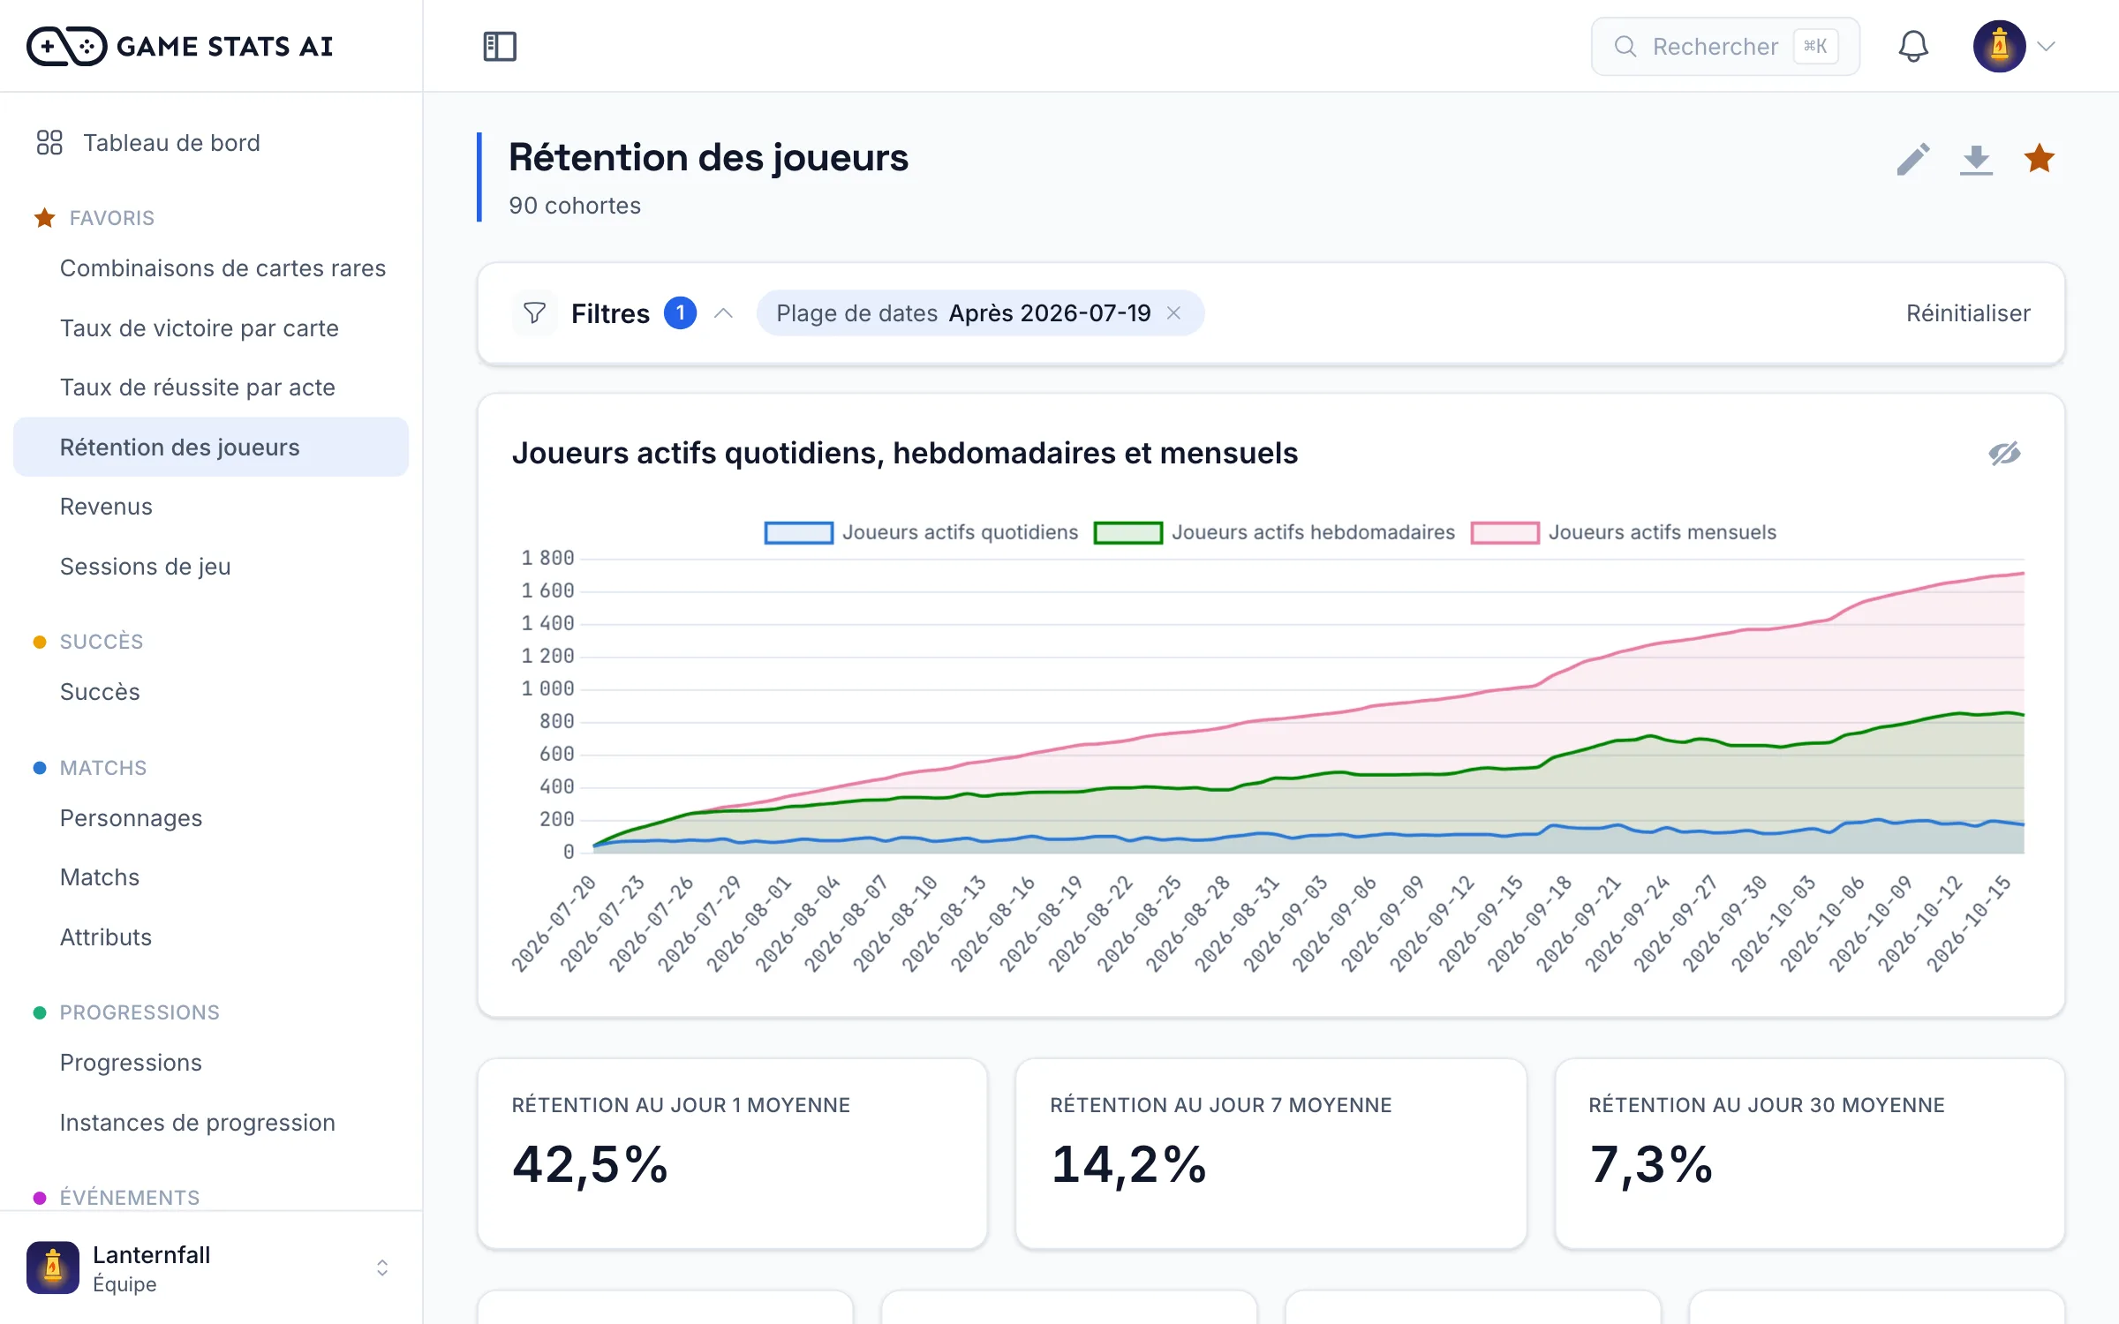Click the Favoris star icon in sidebar
Screen dimensions: 2119x1324
click(x=45, y=218)
